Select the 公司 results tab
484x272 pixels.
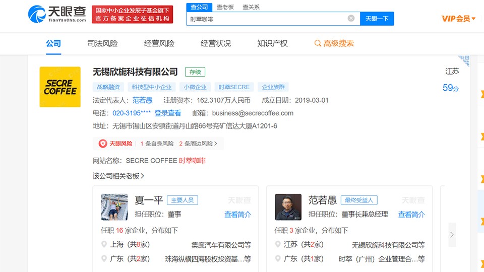pyautogui.click(x=53, y=43)
